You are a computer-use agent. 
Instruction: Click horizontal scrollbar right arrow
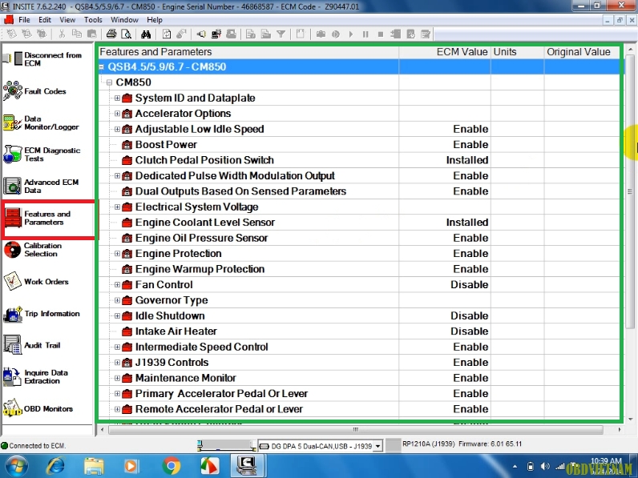click(x=620, y=430)
